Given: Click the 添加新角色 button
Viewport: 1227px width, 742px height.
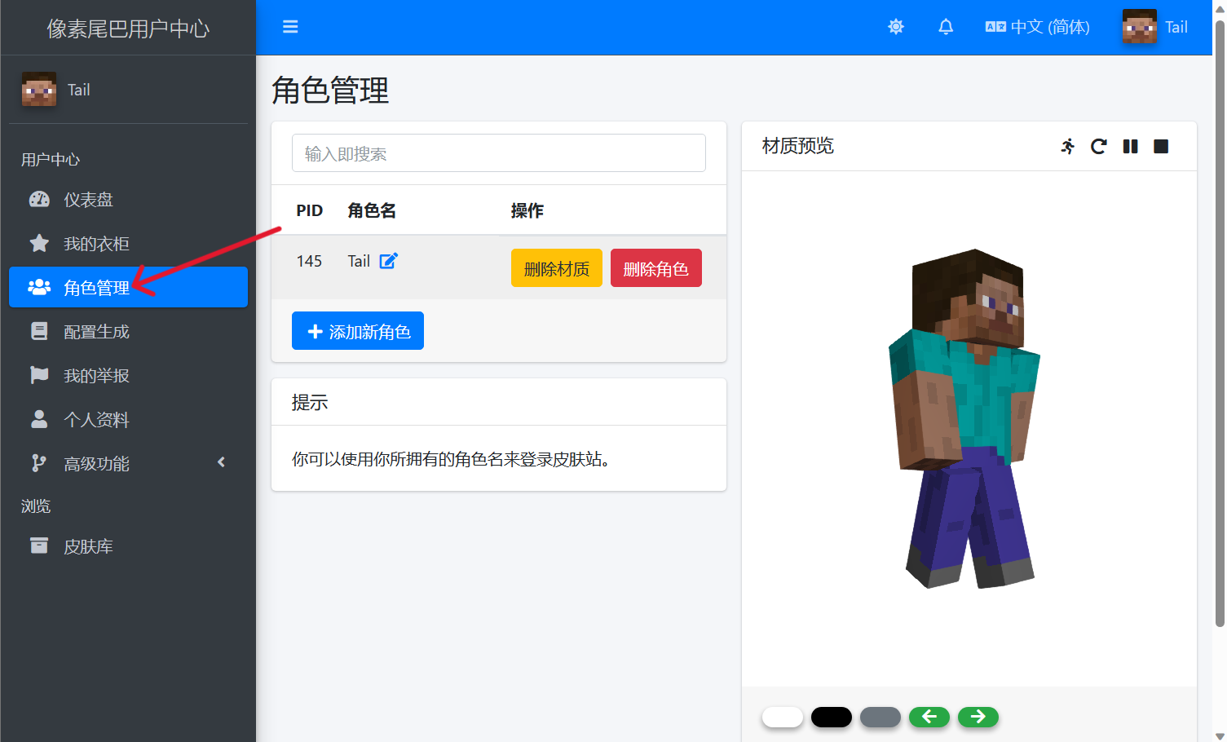Looking at the screenshot, I should 358,331.
